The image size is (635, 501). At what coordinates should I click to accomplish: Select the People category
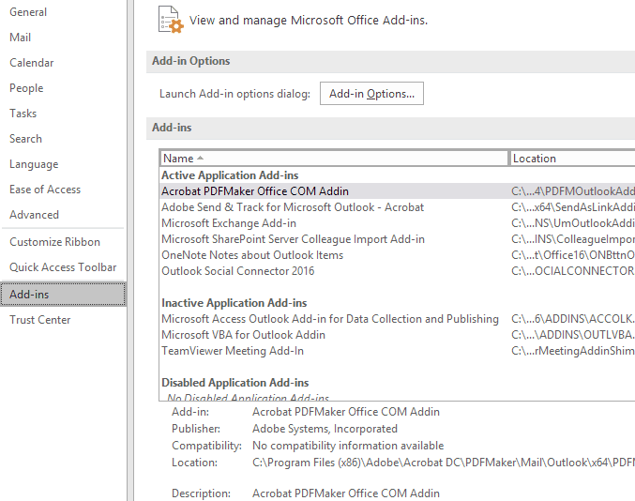click(26, 88)
